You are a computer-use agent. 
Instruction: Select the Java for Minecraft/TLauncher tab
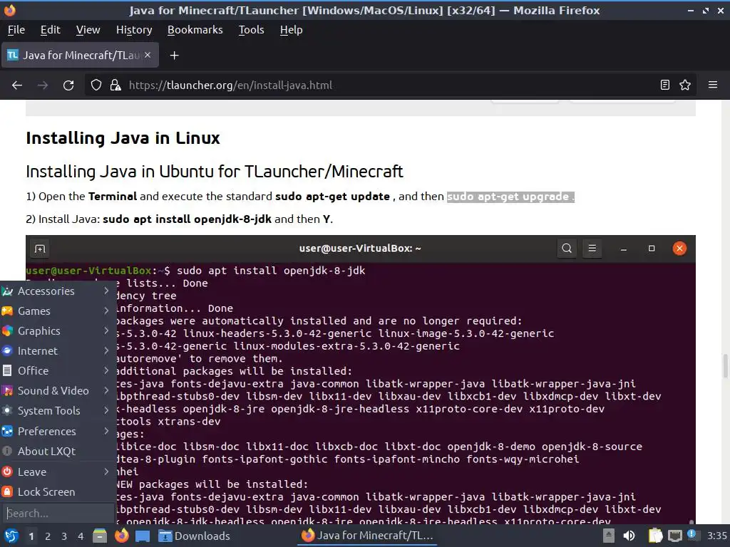pyautogui.click(x=80, y=56)
